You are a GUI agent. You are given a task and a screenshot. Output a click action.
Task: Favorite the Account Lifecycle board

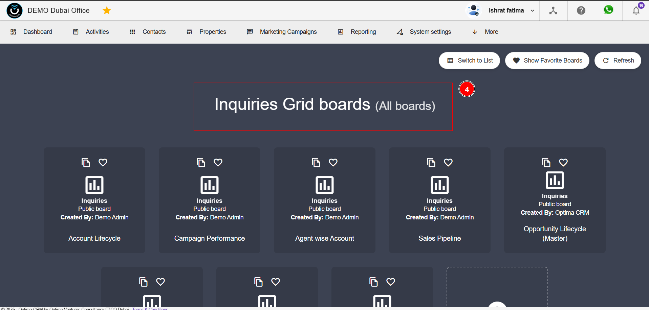(x=103, y=163)
